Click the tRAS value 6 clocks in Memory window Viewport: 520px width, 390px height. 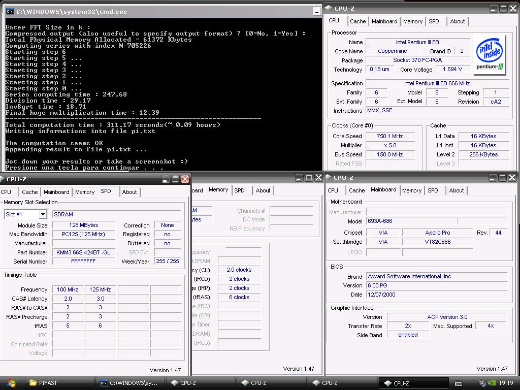point(239,297)
